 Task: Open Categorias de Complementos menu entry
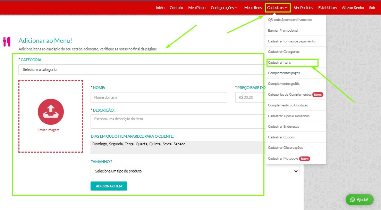click(290, 95)
